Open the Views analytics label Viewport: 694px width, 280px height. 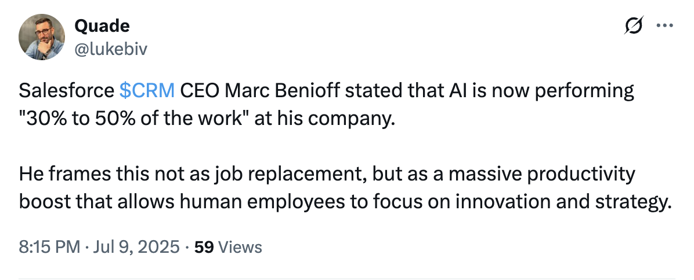(x=240, y=247)
